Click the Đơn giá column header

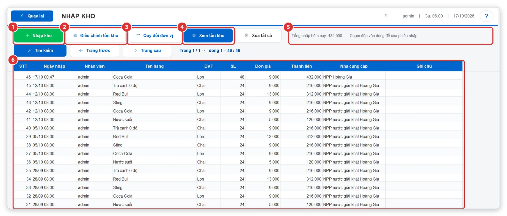(x=263, y=66)
